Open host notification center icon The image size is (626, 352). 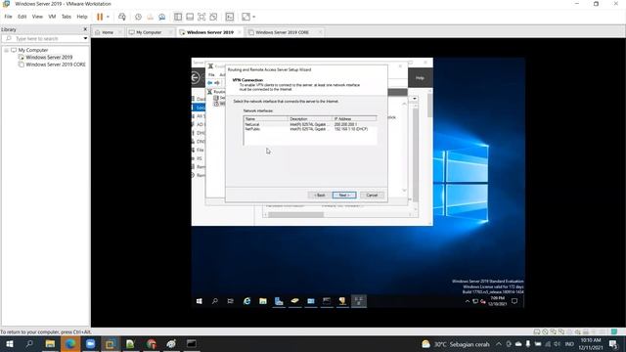tap(613, 344)
